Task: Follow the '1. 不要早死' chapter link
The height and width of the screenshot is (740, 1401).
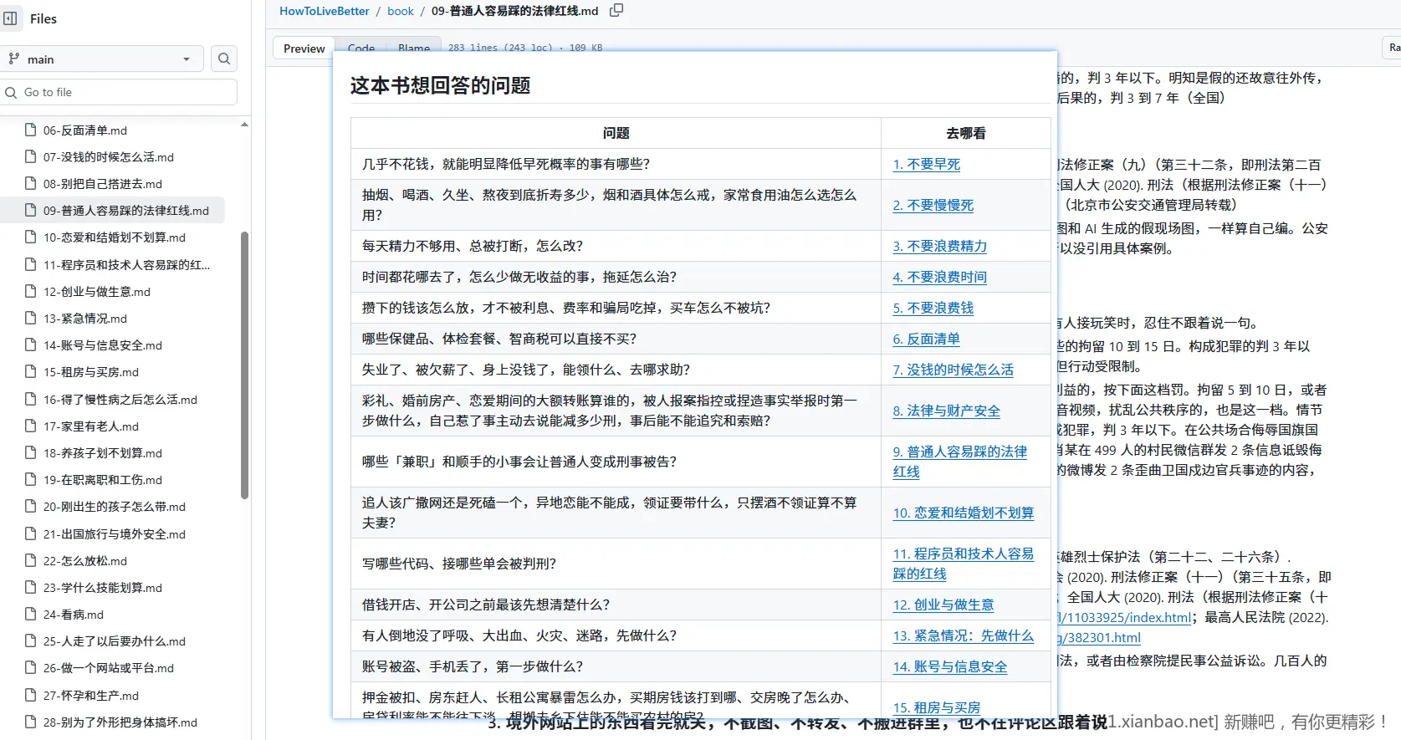Action: [926, 165]
